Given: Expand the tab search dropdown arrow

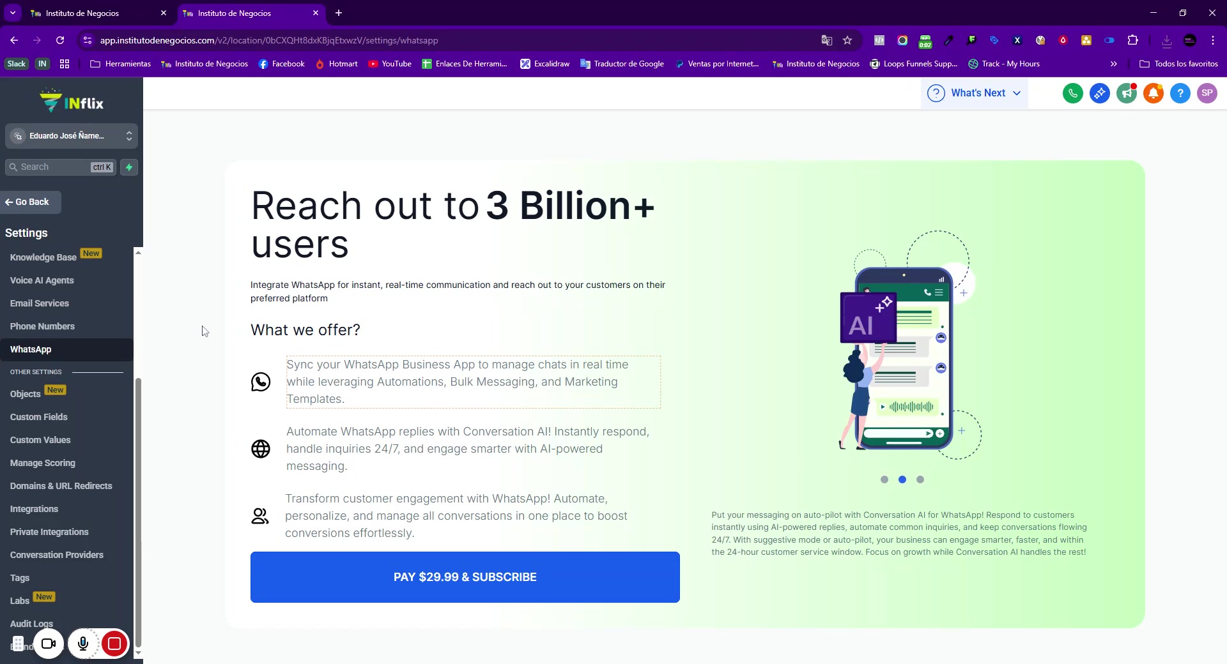Looking at the screenshot, I should [12, 13].
